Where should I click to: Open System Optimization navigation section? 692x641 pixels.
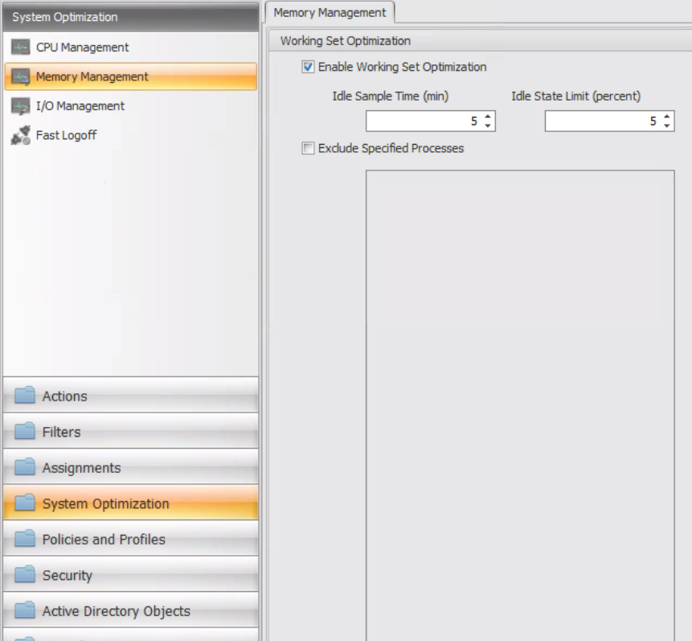(x=131, y=503)
